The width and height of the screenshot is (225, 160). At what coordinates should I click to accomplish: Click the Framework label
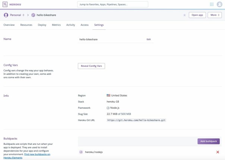pos(84,108)
